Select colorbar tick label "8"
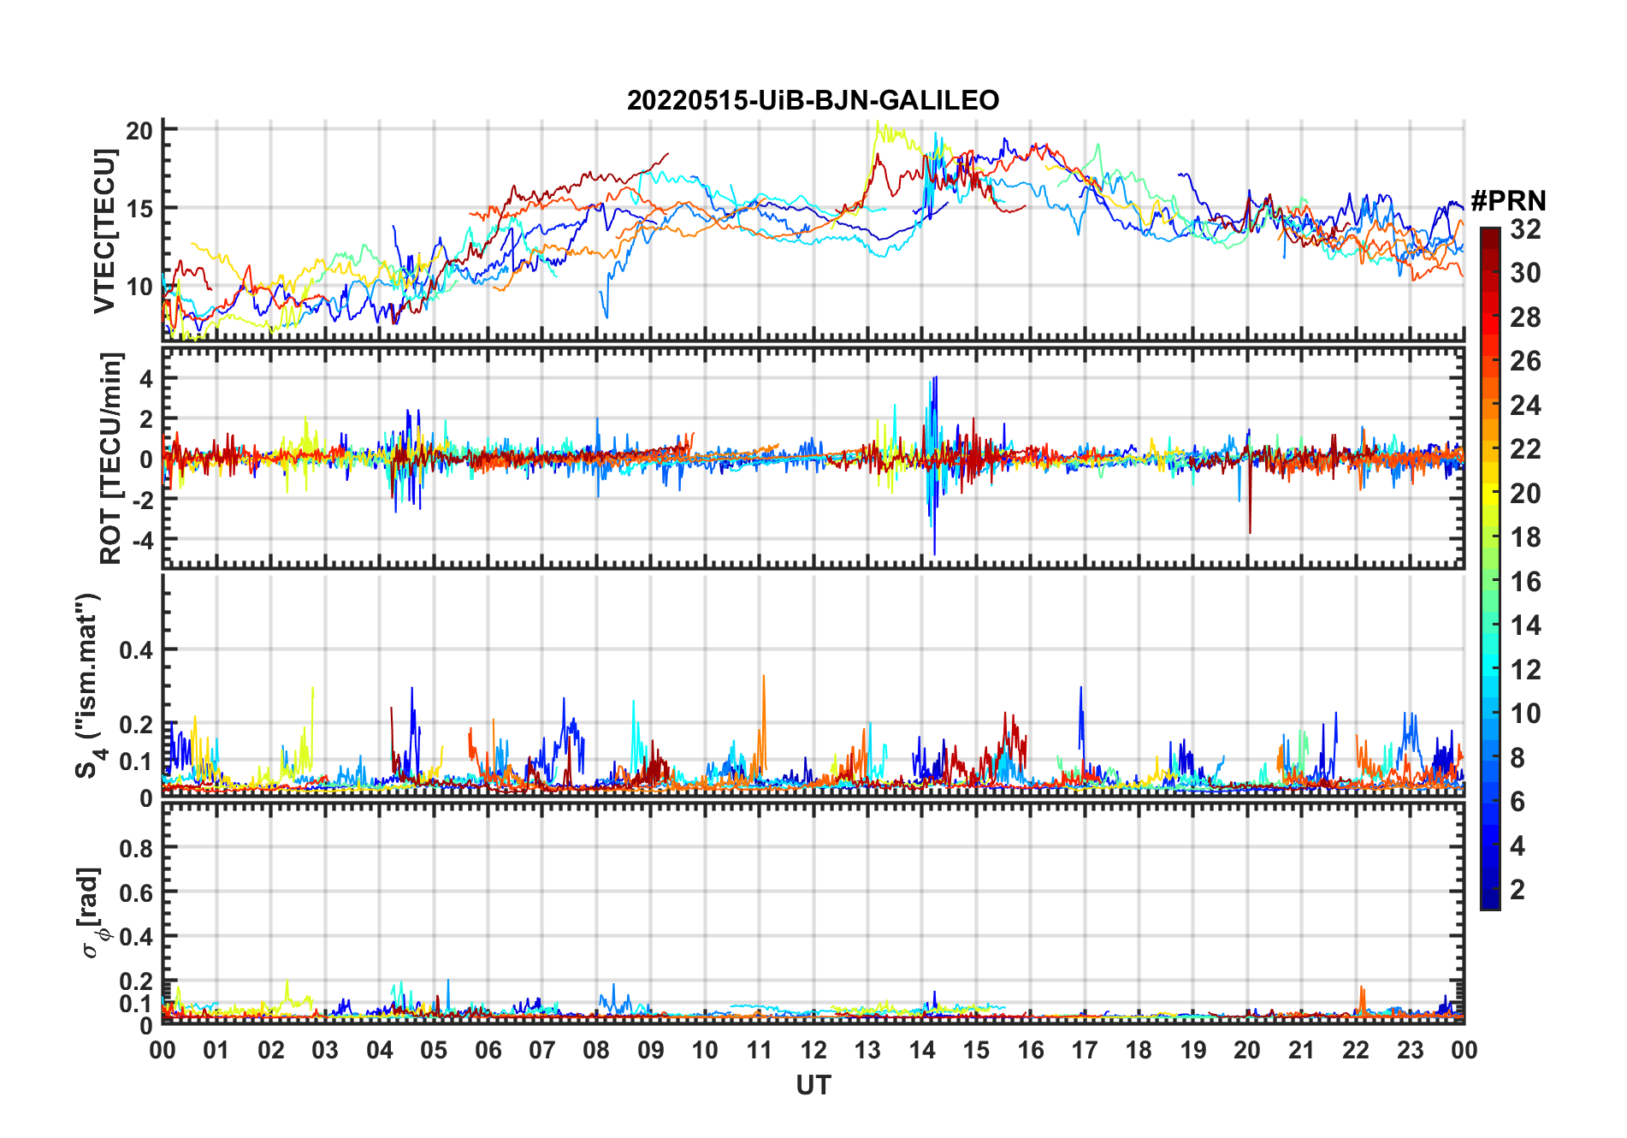 click(1518, 758)
